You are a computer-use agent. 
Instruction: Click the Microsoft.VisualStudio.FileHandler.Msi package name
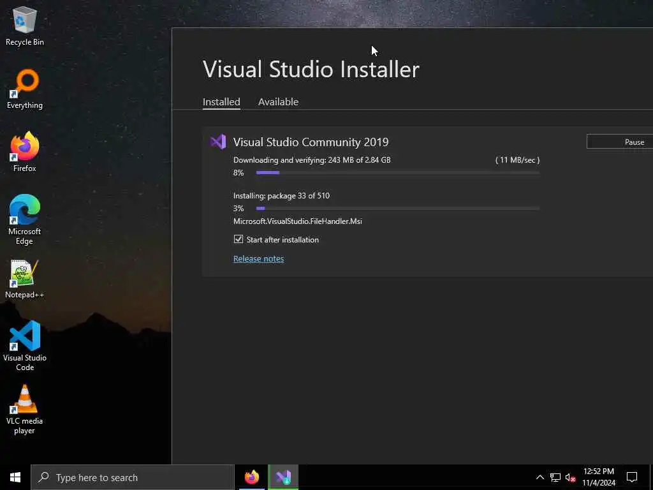pos(297,221)
